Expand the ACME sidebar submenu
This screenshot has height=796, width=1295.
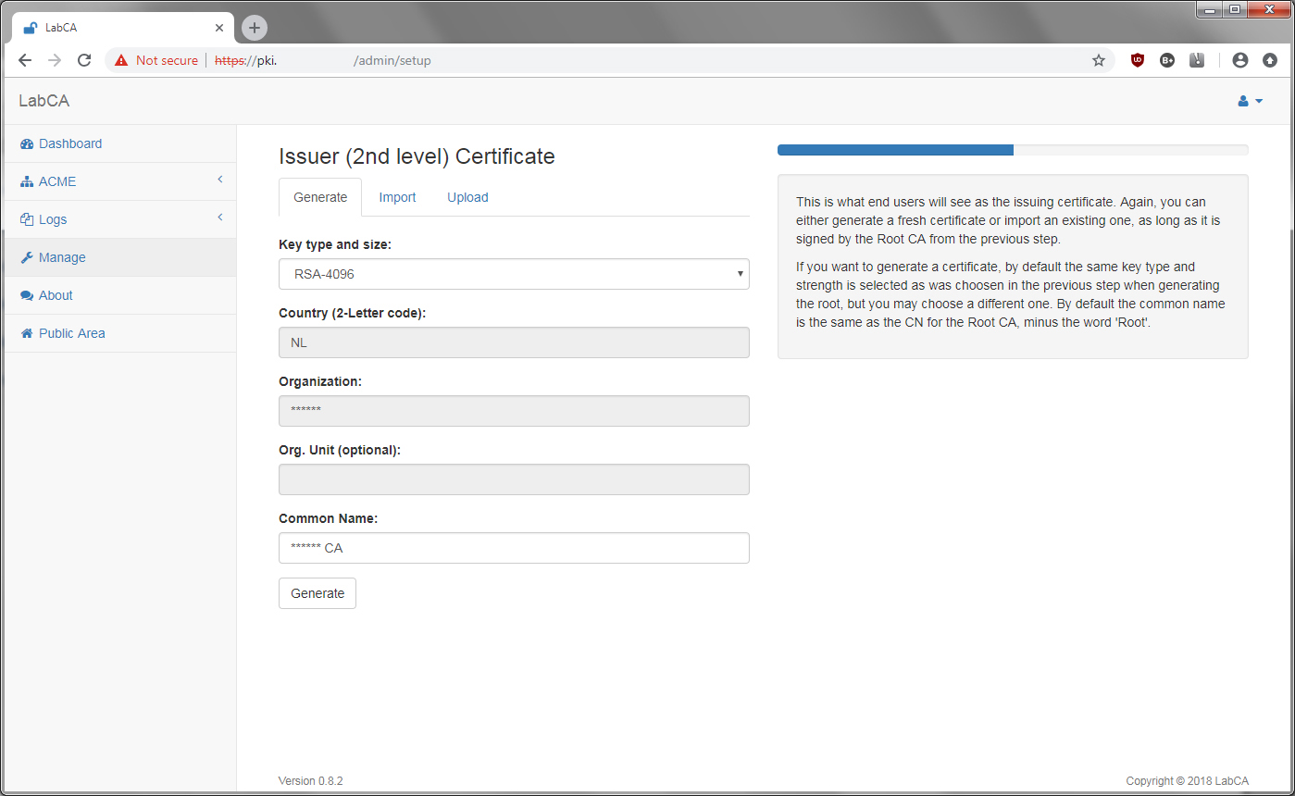coord(220,181)
